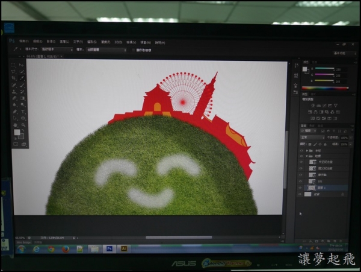Screen dimensions: 361x272
Task: Select the Rectangular Marquee tool
Action: 14,65
